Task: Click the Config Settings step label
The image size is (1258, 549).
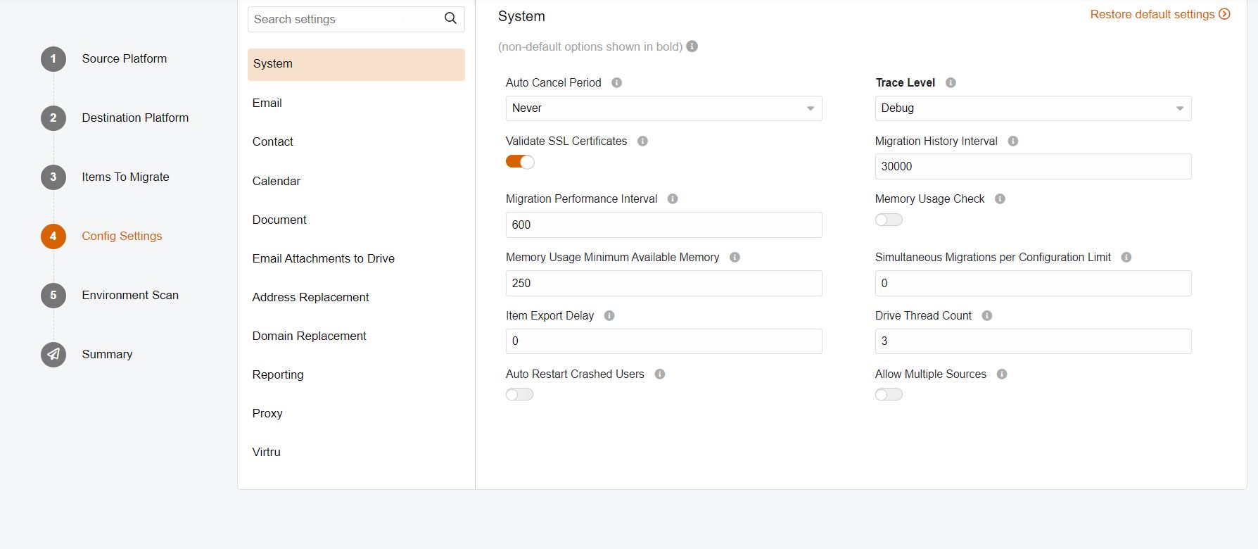Action: (x=122, y=236)
